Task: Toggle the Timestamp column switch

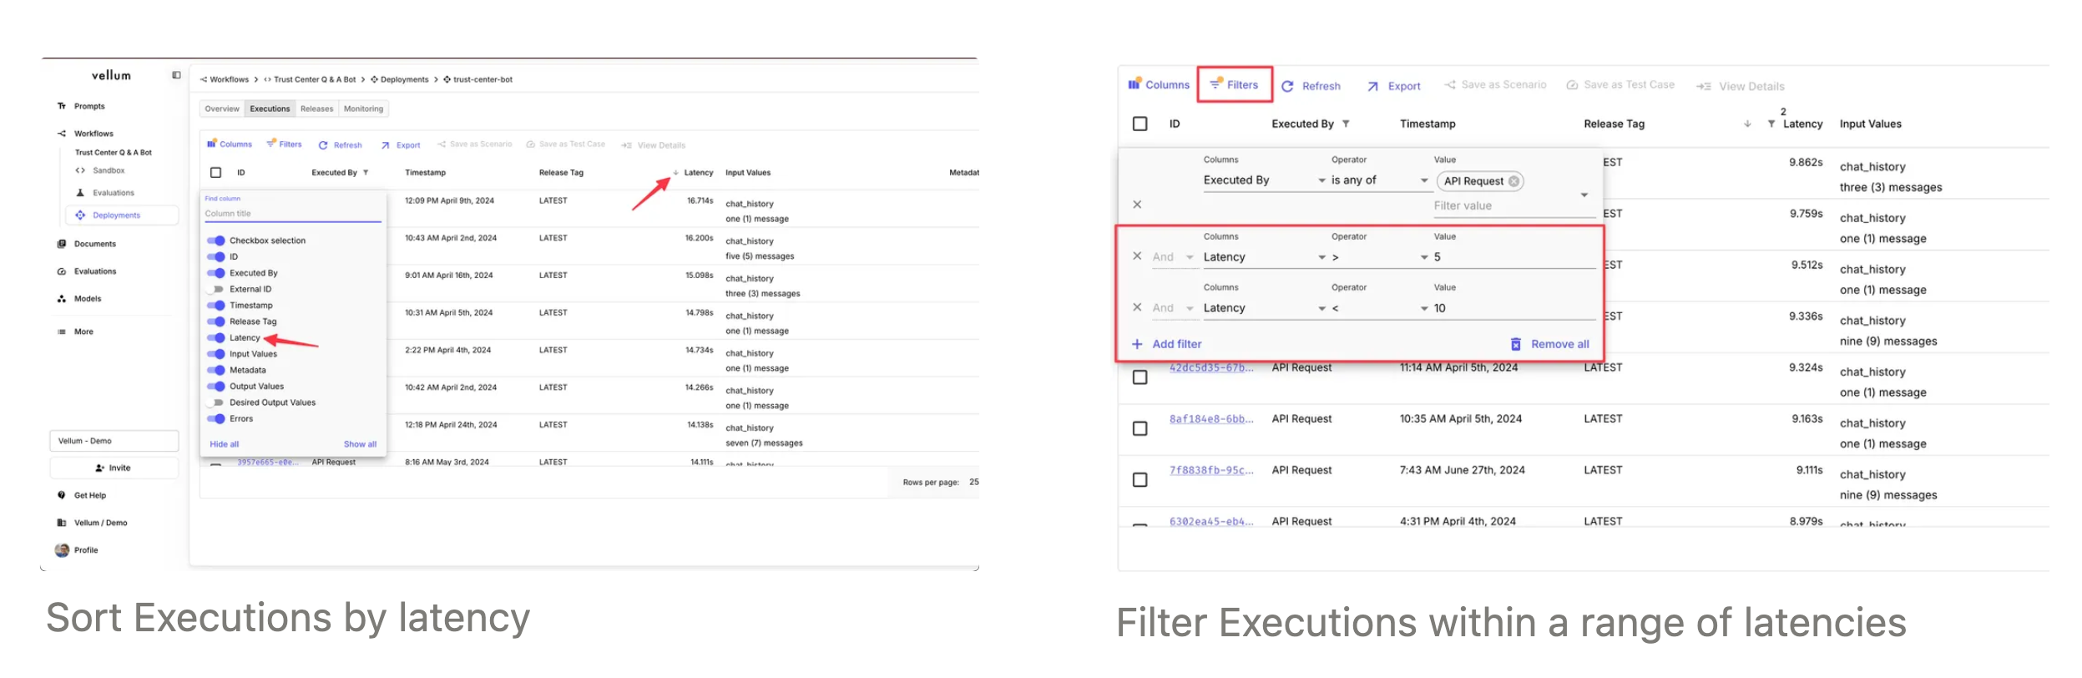Action: point(216,306)
